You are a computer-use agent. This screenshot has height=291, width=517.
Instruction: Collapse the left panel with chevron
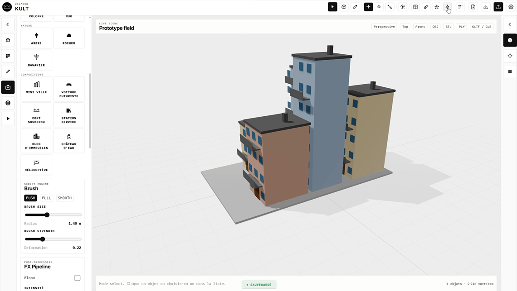[8, 24]
